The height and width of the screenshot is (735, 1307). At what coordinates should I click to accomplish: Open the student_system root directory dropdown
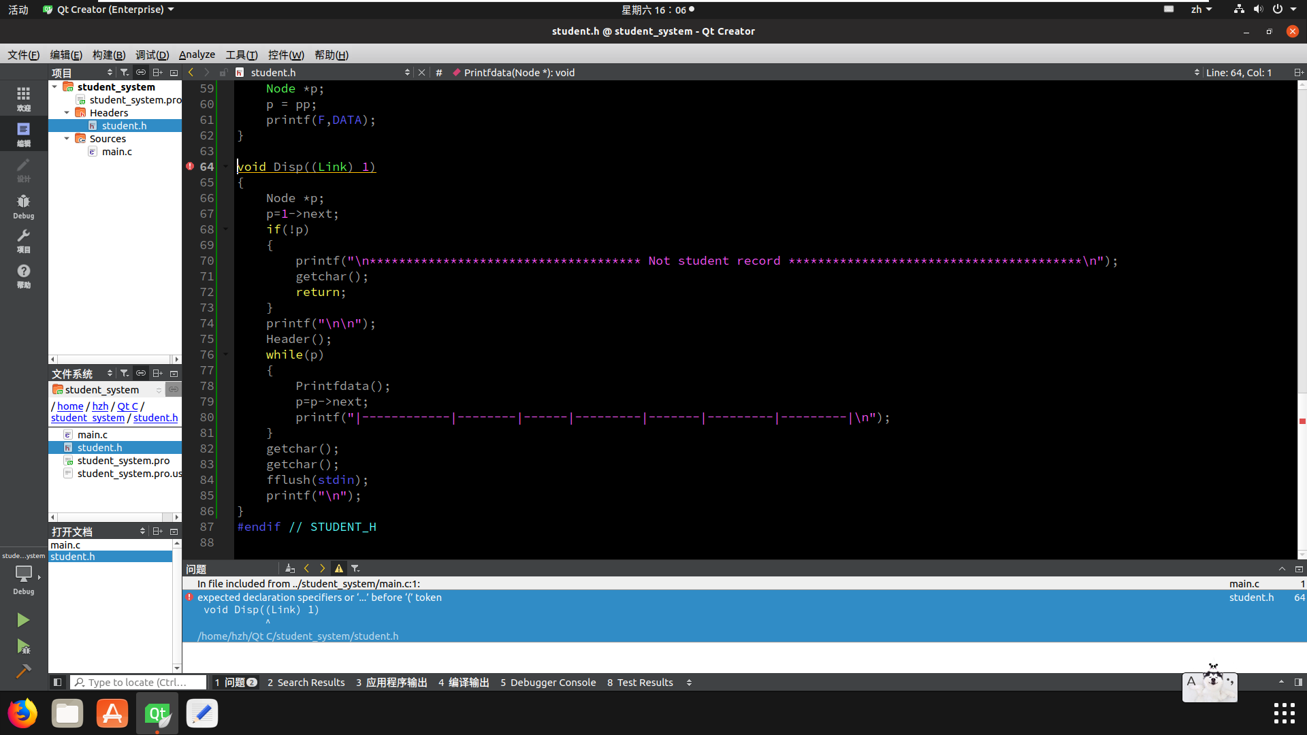click(x=108, y=389)
